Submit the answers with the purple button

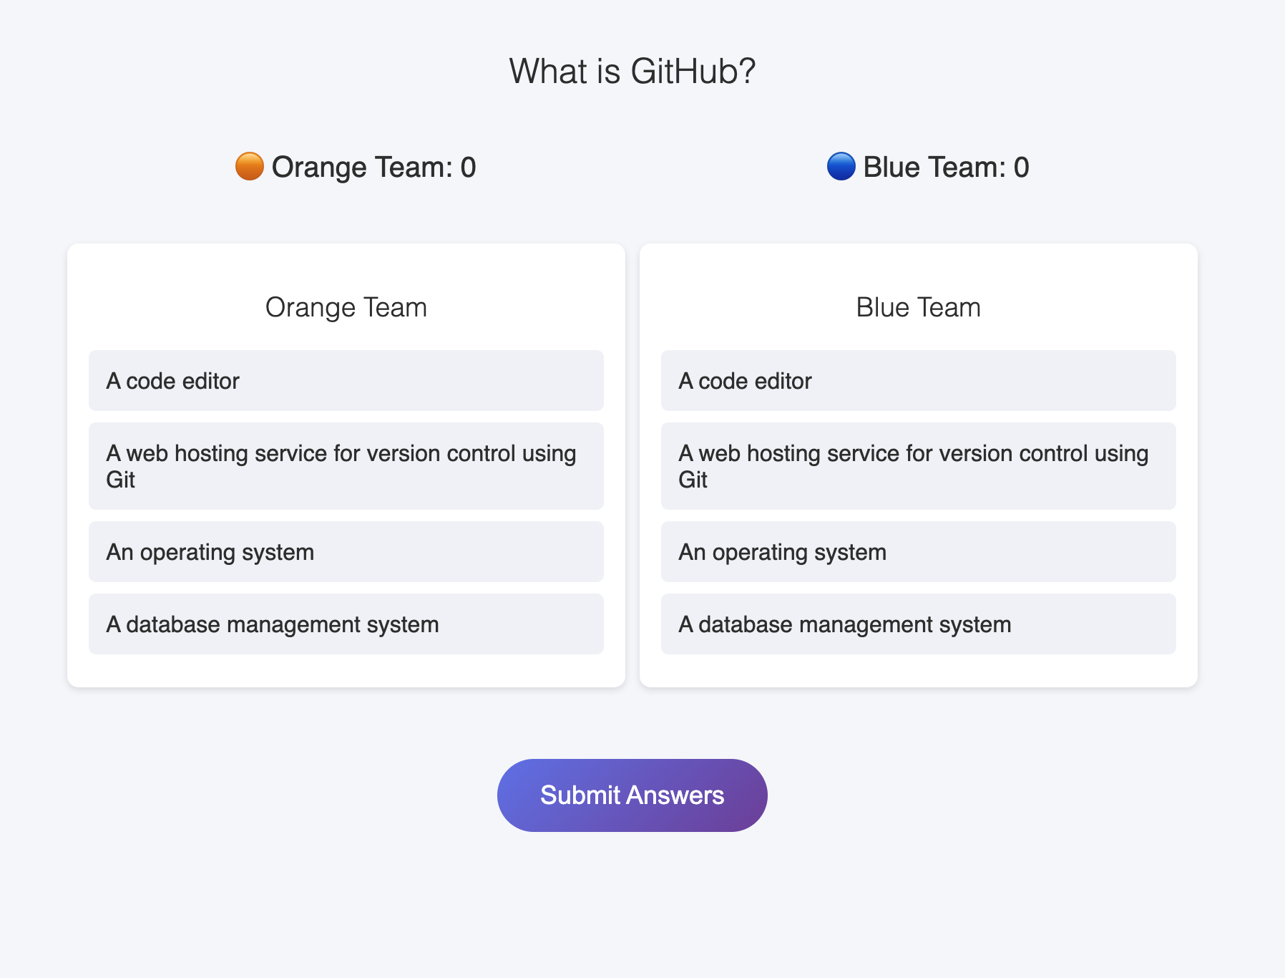click(x=632, y=795)
